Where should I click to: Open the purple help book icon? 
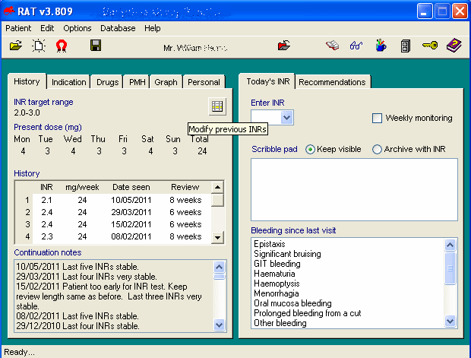click(454, 46)
